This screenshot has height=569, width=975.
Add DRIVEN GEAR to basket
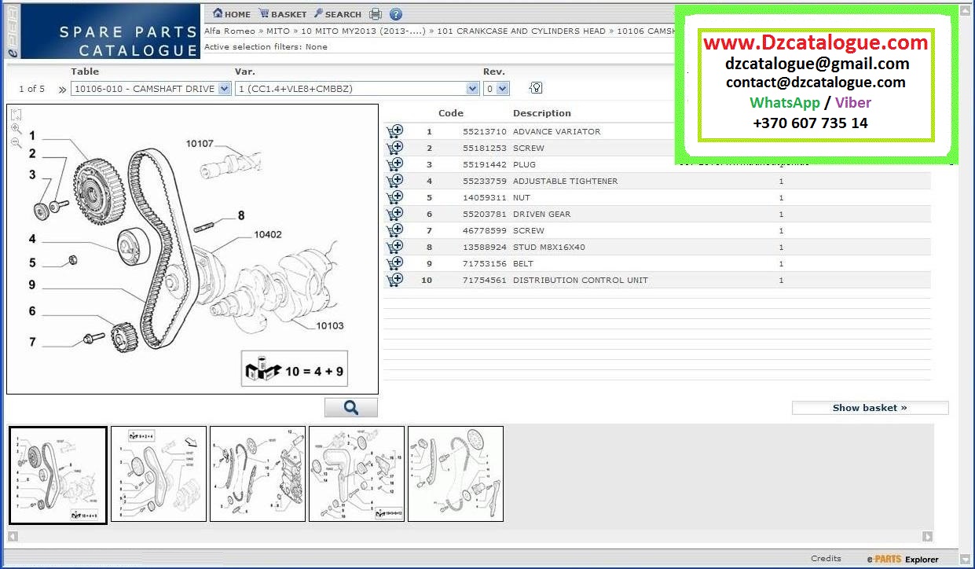tap(394, 214)
